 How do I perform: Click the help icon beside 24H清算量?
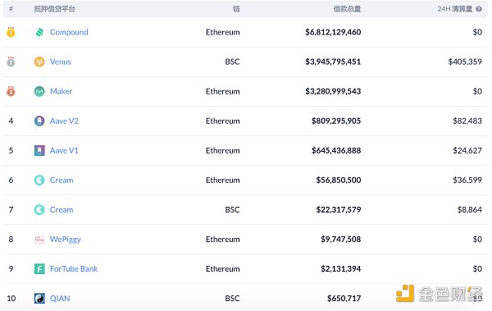point(479,9)
